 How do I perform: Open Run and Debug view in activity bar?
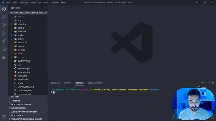4,33
